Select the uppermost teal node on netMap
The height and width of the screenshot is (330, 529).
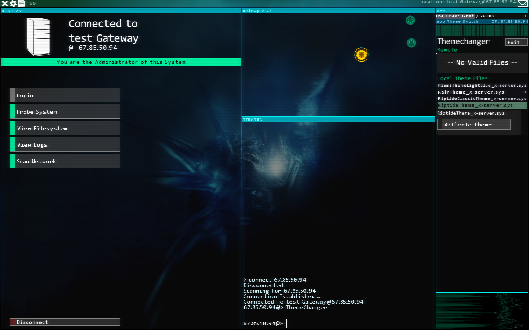pyautogui.click(x=410, y=20)
